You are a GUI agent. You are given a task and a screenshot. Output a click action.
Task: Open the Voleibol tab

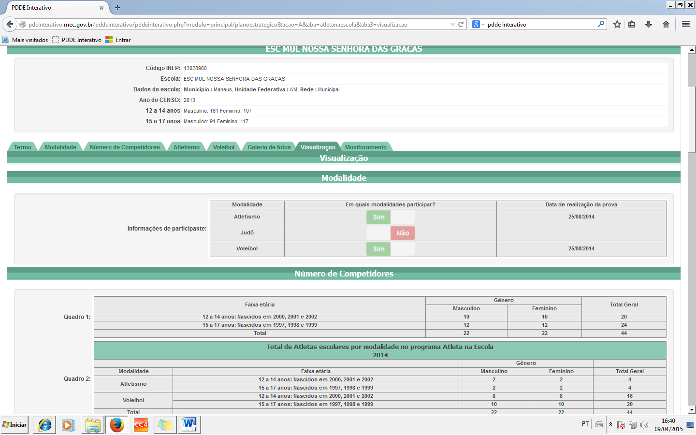[224, 147]
